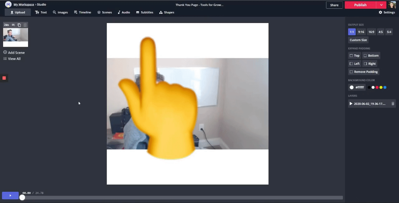This screenshot has height=203, width=399.
Task: Open Settings with gear icon
Action: (x=387, y=12)
